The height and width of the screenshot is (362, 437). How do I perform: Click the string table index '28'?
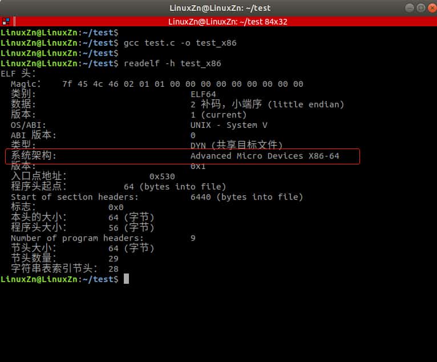[114, 269]
